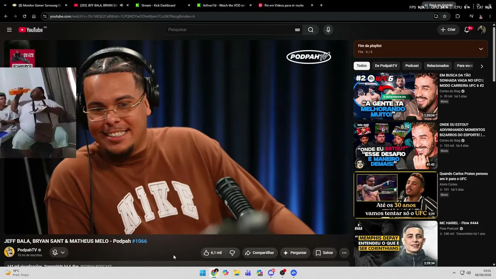Go to YouTube home via the logo
Image resolution: width=496 pixels, height=279 pixels.
31,30
